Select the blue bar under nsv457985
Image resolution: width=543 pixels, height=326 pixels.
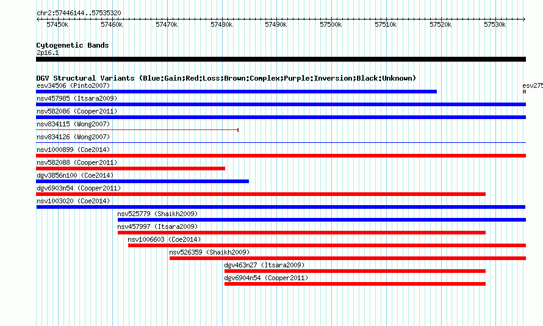coord(281,104)
